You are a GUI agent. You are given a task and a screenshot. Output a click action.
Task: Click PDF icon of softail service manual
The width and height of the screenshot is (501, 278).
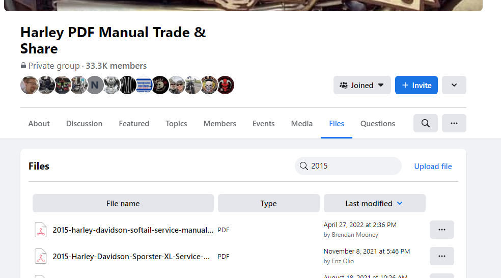point(40,230)
